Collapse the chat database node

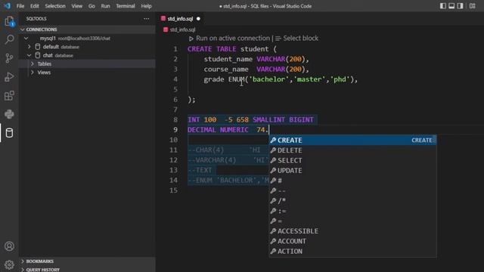pos(29,55)
